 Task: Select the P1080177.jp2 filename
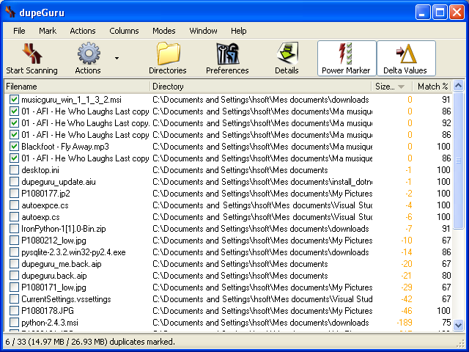click(45, 194)
